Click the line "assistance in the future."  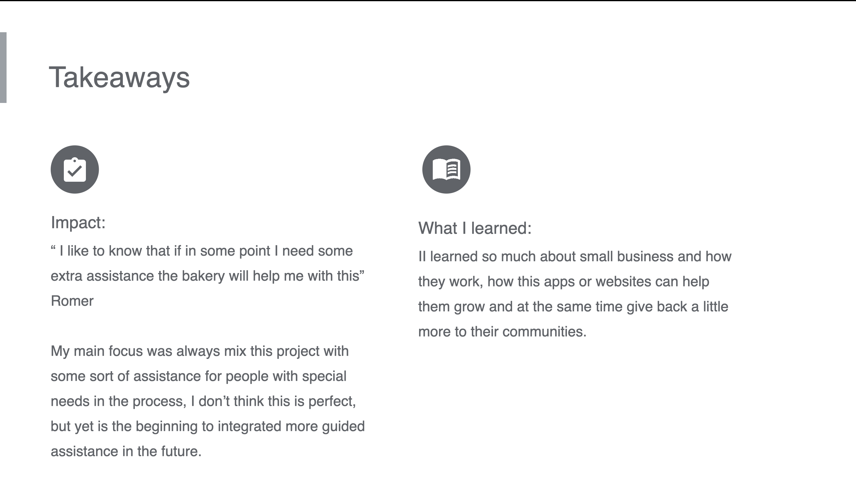pos(126,452)
